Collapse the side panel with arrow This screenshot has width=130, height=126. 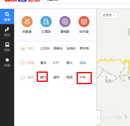(x=98, y=118)
